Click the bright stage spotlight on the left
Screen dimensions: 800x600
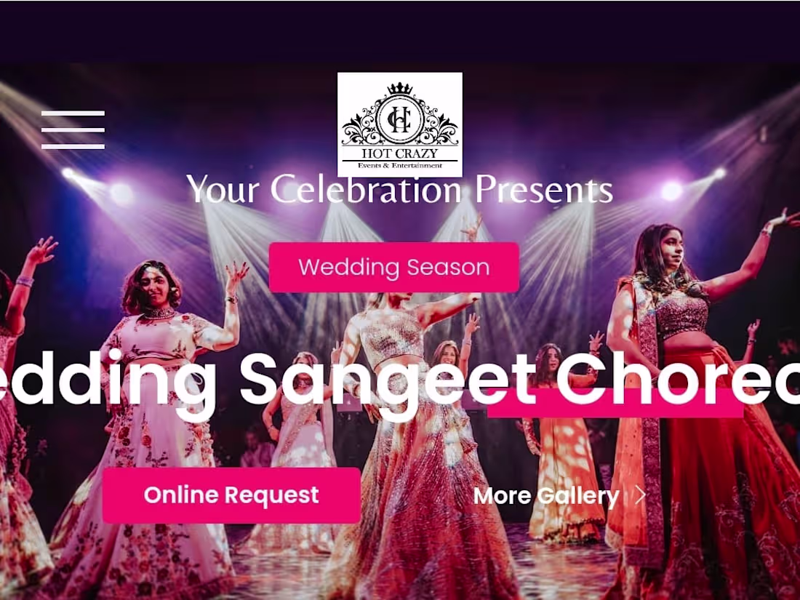pos(121,194)
